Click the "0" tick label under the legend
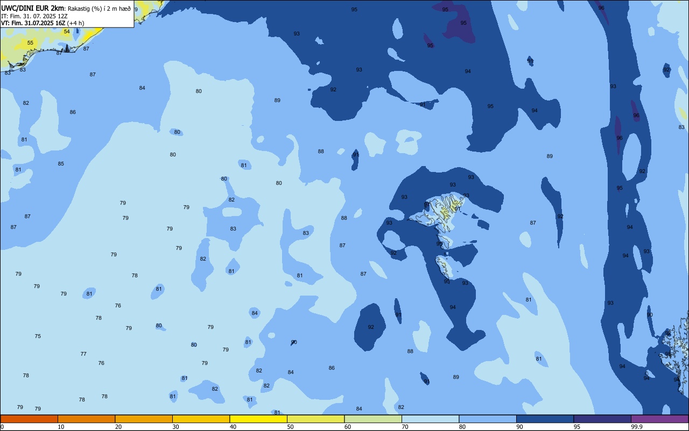The image size is (689, 431). (2, 427)
